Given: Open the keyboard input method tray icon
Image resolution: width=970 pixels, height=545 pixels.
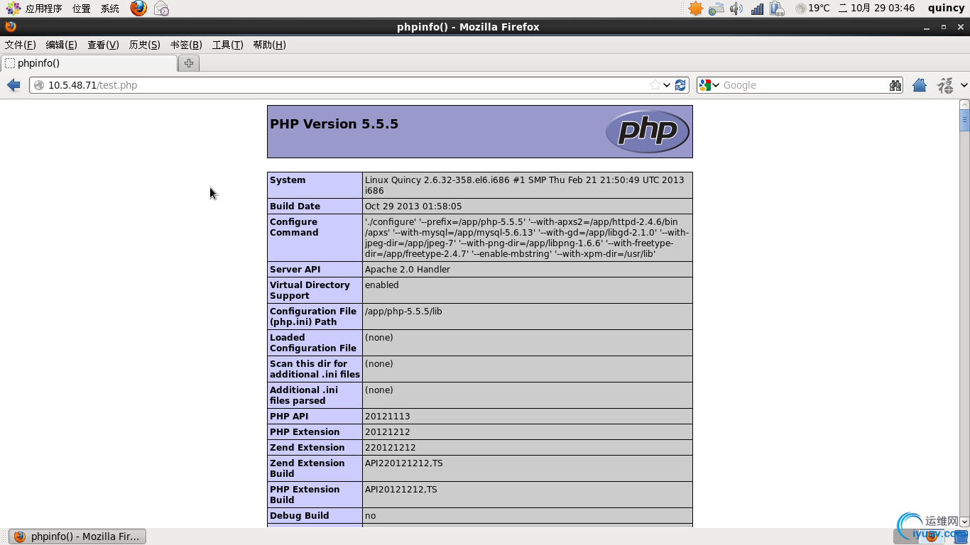Looking at the screenshot, I should pyautogui.click(x=716, y=9).
